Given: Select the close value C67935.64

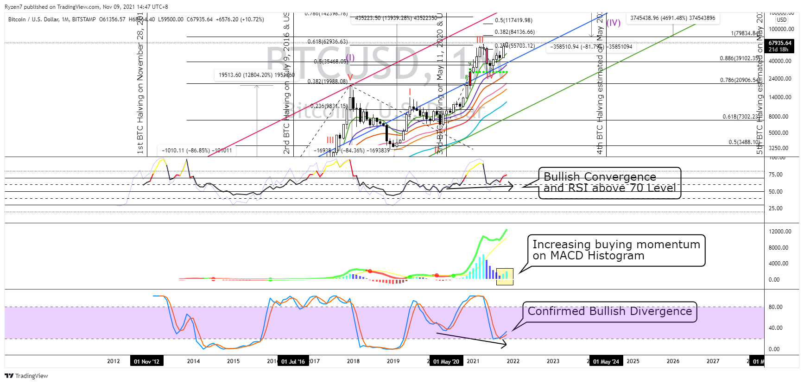Looking at the screenshot, I should 200,19.
